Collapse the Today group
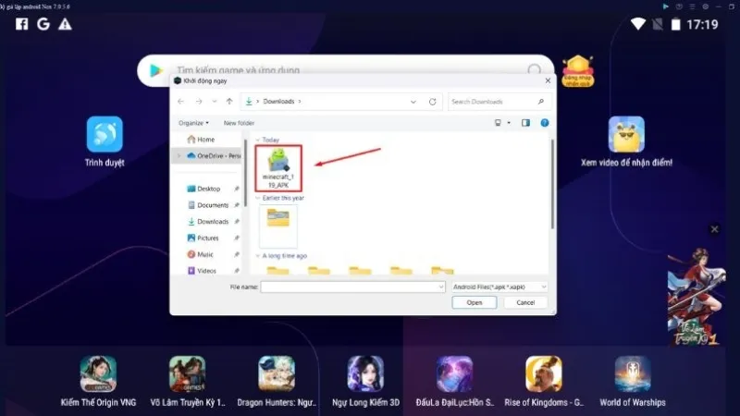This screenshot has width=740, height=416. [x=258, y=141]
